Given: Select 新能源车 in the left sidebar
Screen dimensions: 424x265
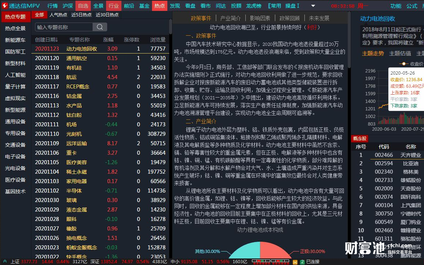Looking at the screenshot, I should (15, 40).
